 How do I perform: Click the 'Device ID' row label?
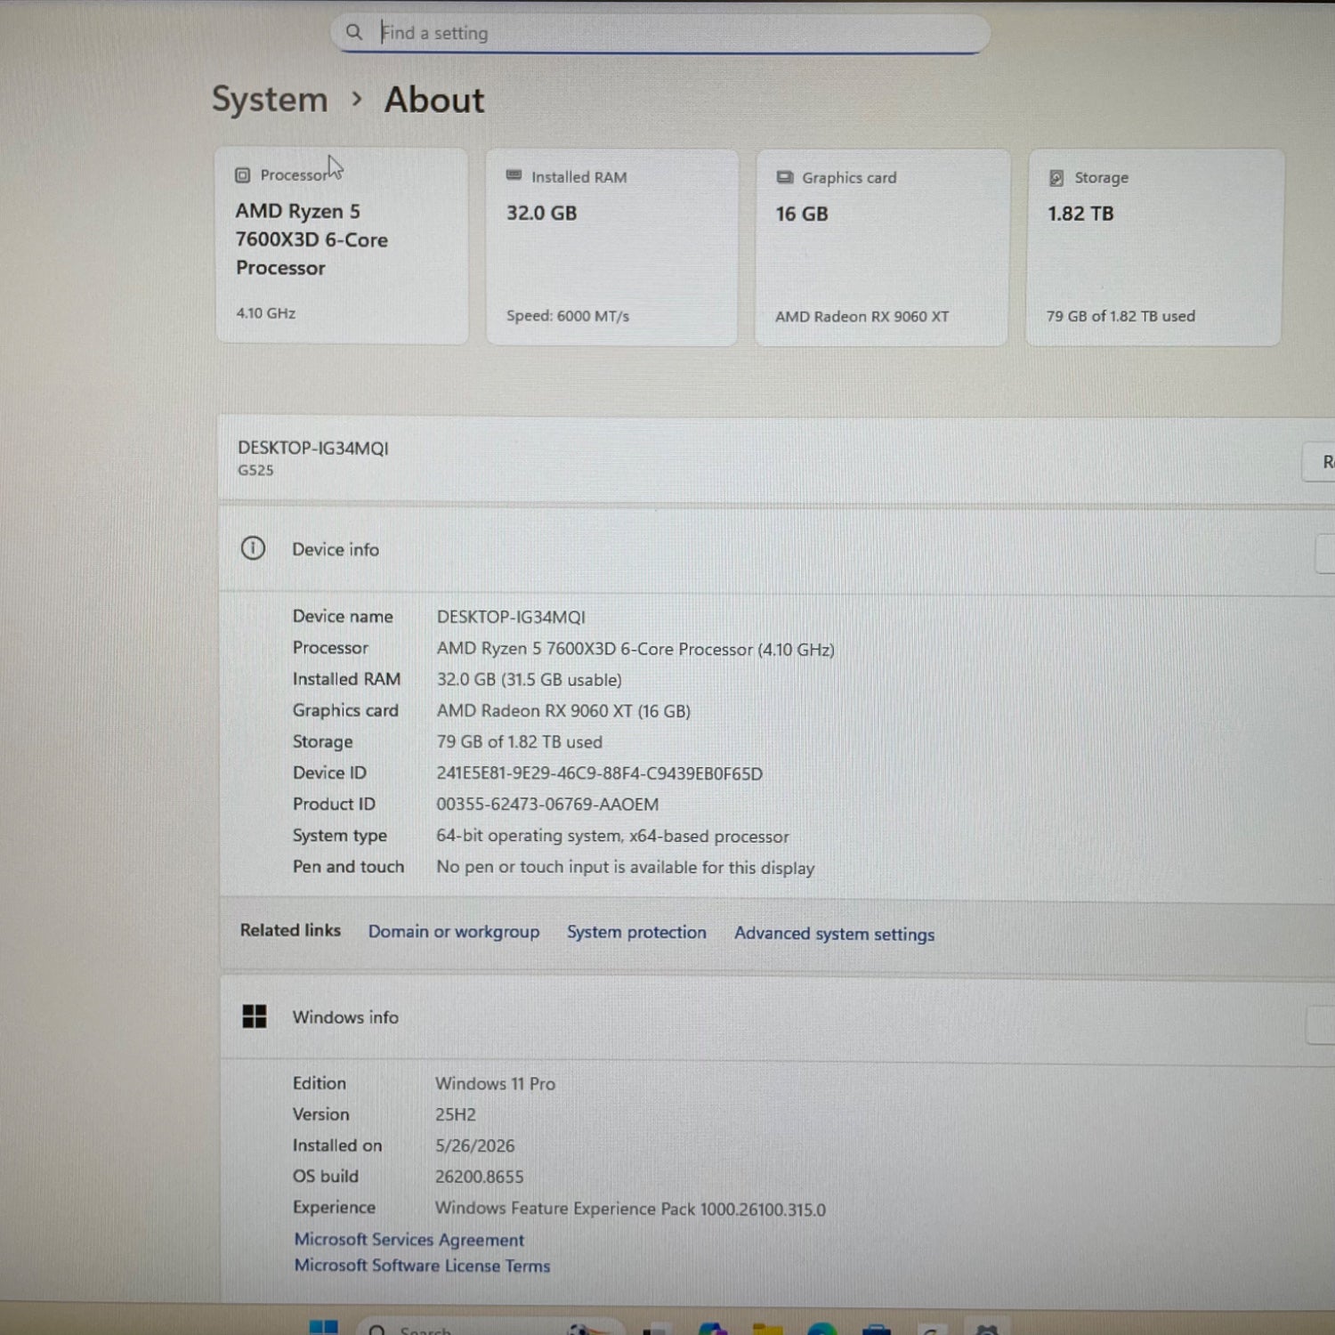pyautogui.click(x=329, y=773)
